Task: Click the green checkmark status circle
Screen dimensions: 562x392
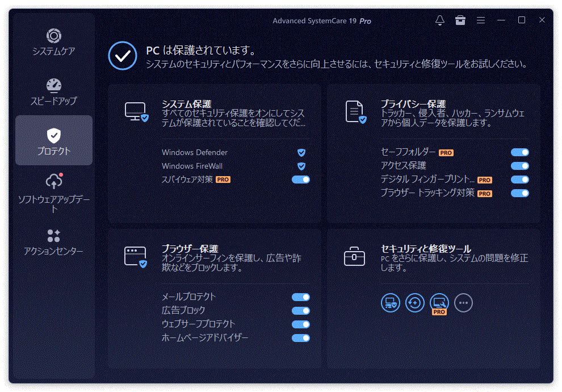Action: click(x=122, y=56)
